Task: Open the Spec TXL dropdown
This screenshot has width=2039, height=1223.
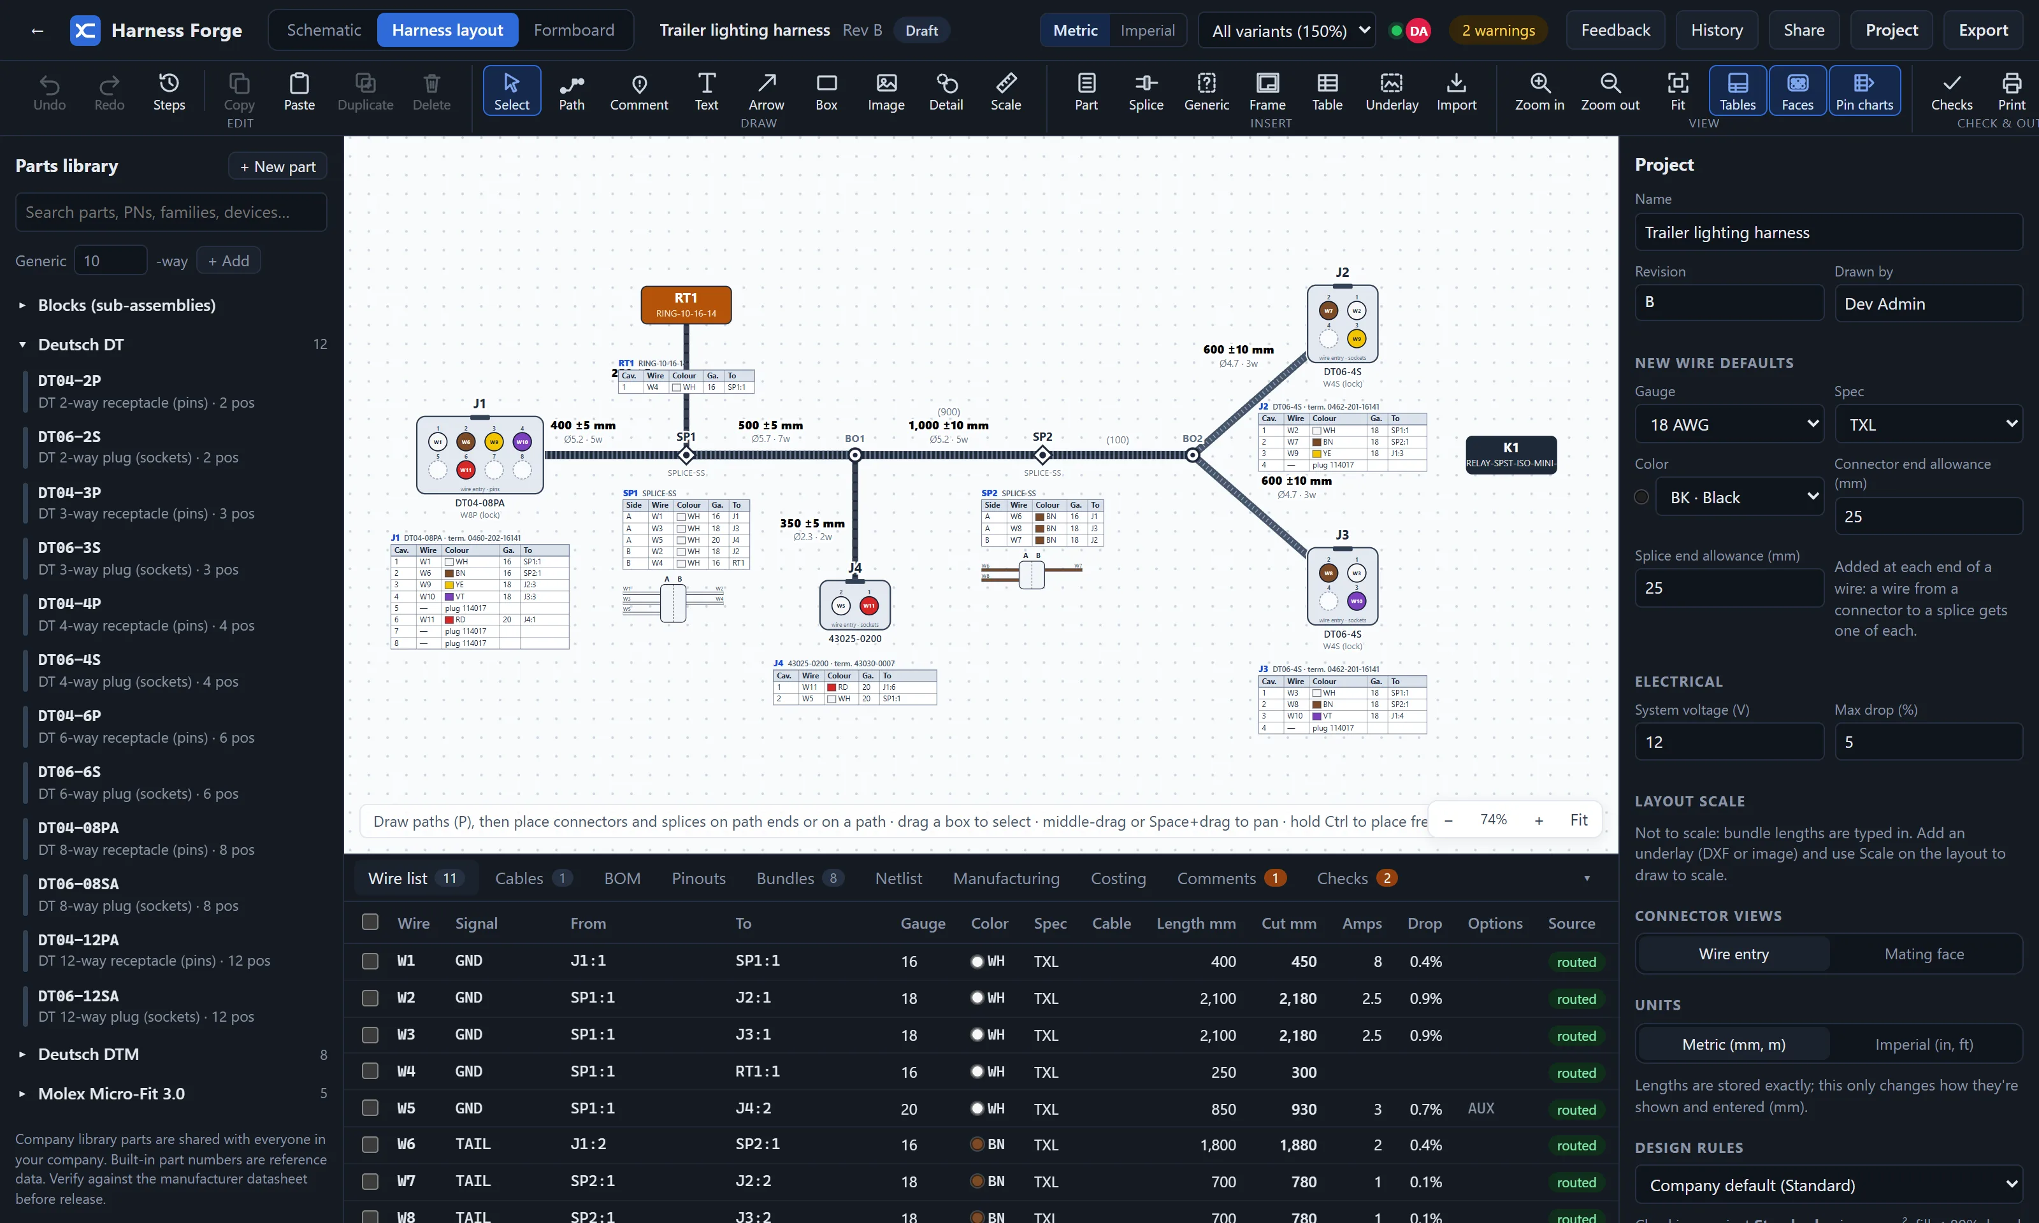Action: coord(1929,424)
